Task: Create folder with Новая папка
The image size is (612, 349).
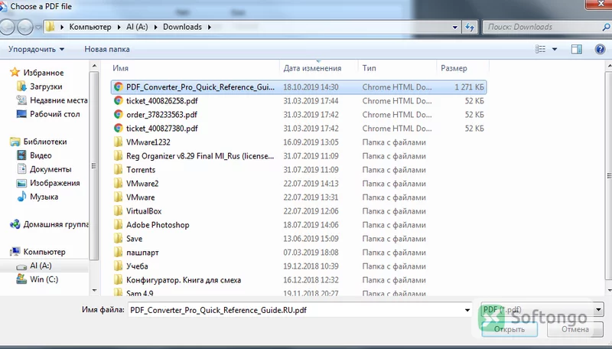Action: pyautogui.click(x=107, y=49)
